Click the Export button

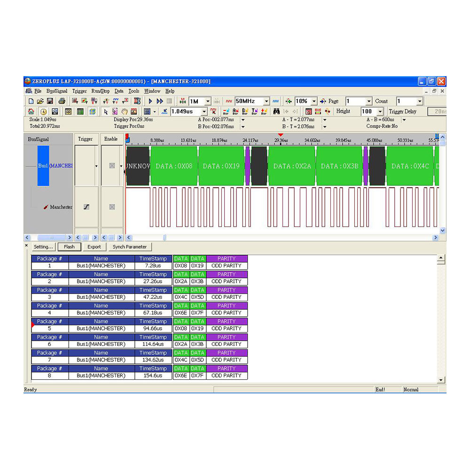pyautogui.click(x=94, y=247)
